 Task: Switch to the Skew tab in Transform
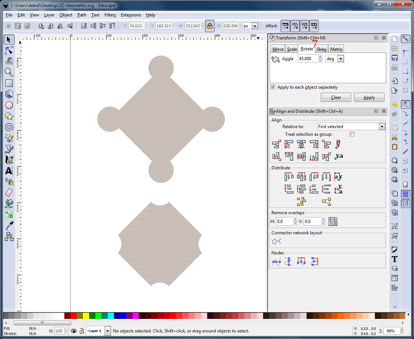click(321, 49)
